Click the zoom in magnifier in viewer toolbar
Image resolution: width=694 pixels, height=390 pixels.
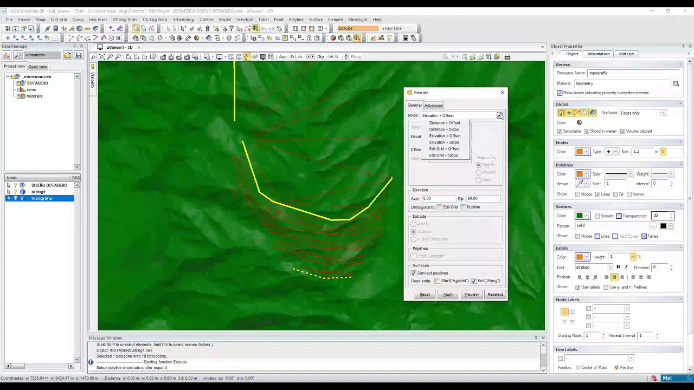click(110, 56)
